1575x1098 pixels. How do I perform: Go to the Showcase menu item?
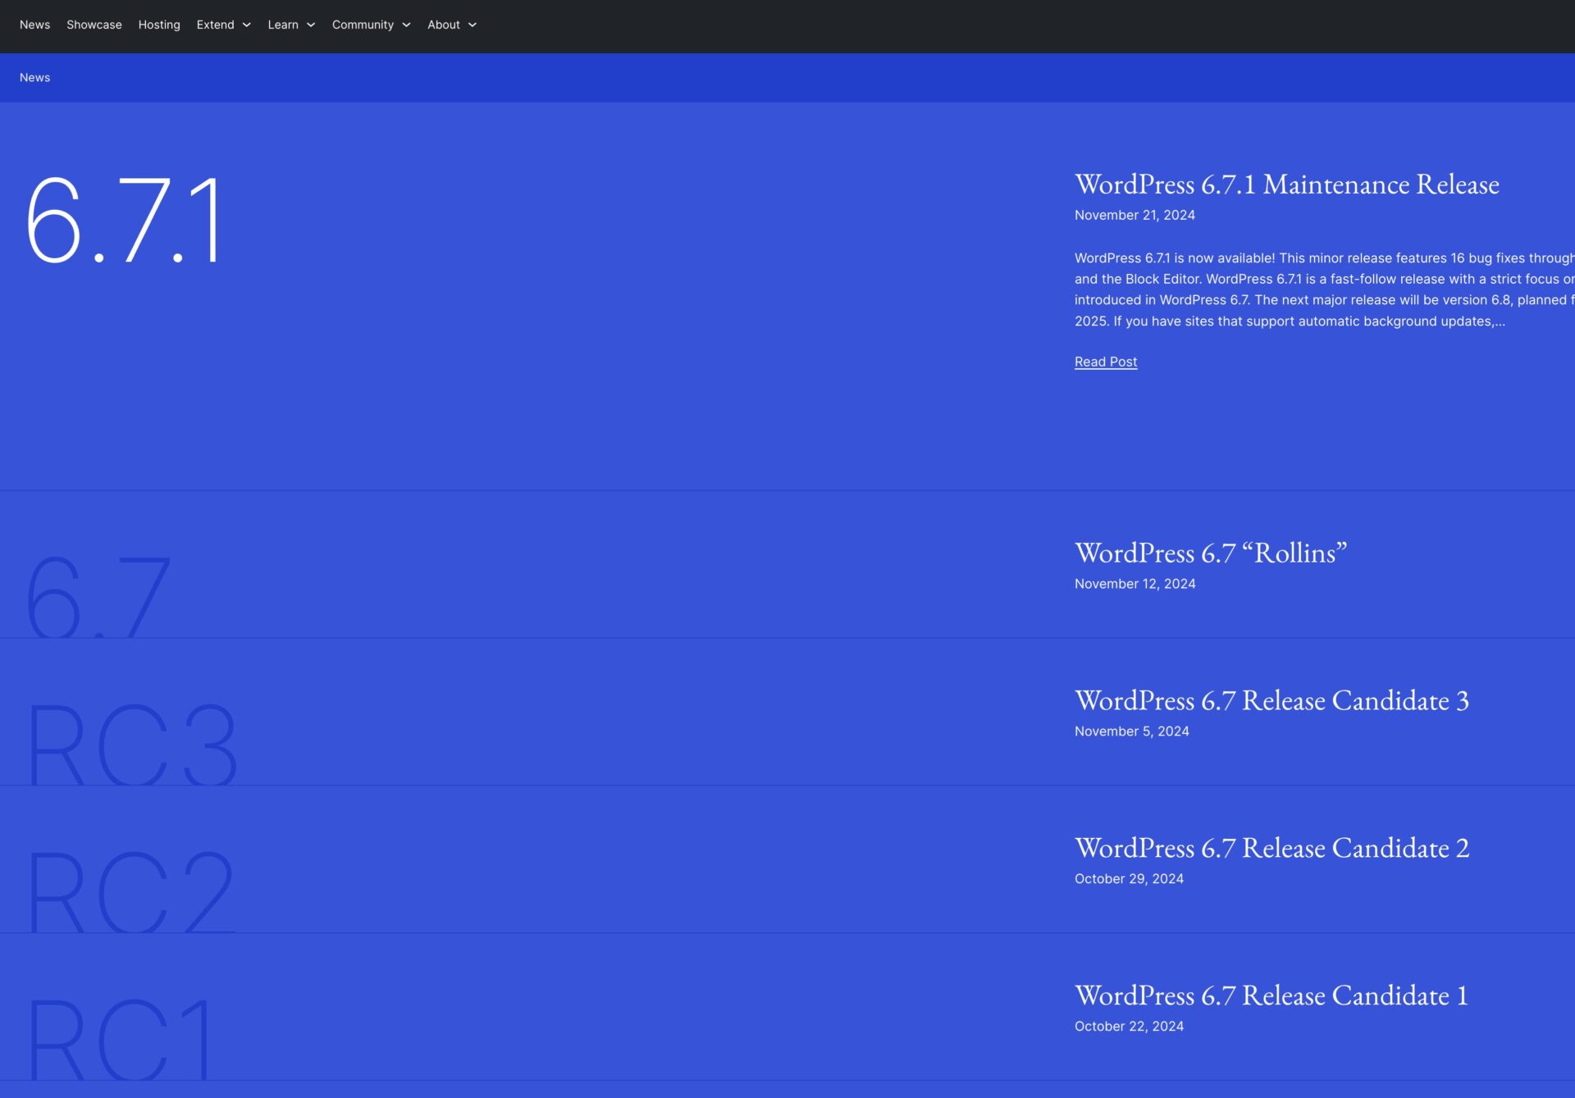94,25
